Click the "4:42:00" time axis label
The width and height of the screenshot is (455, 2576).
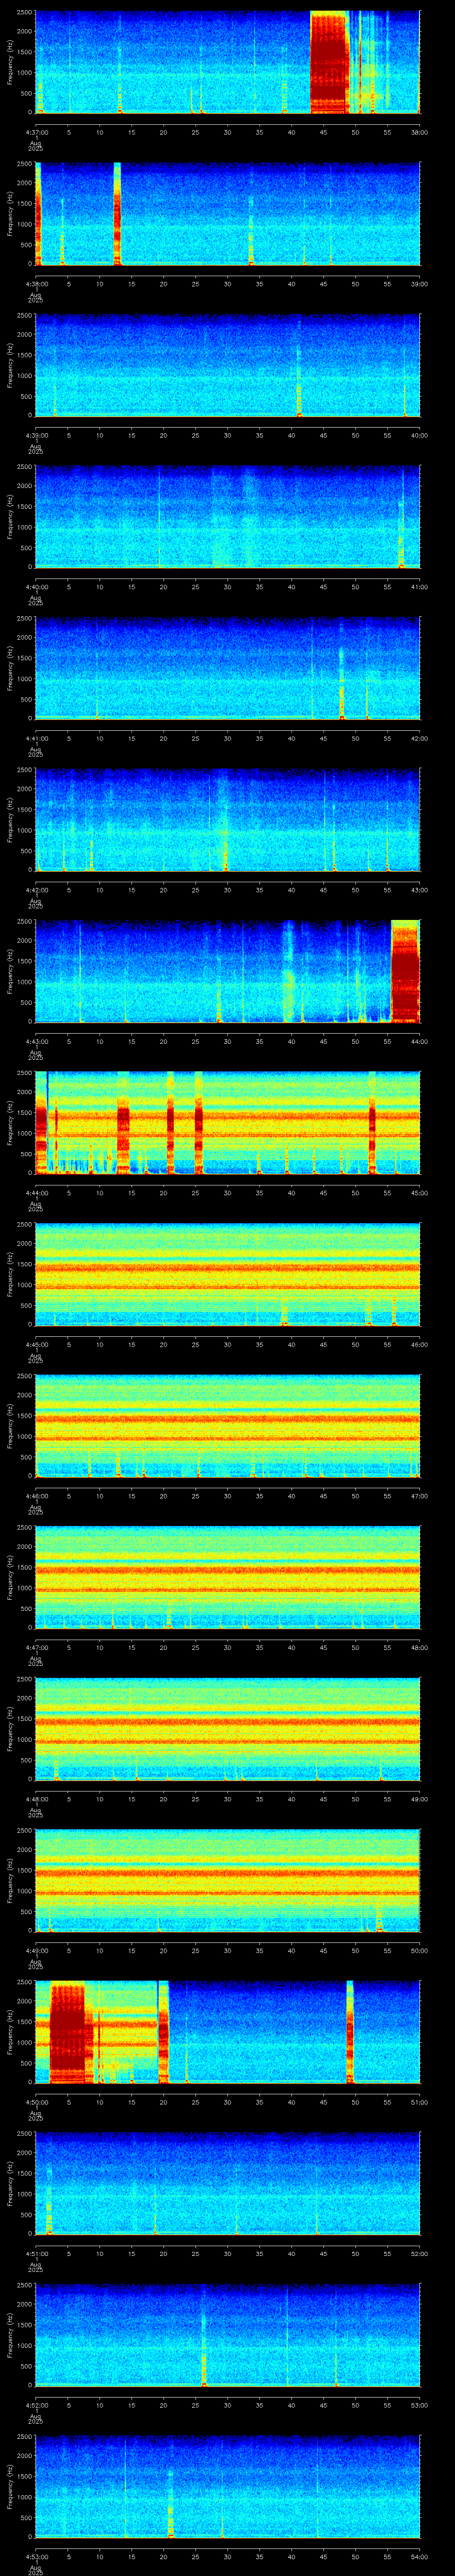pos(36,890)
